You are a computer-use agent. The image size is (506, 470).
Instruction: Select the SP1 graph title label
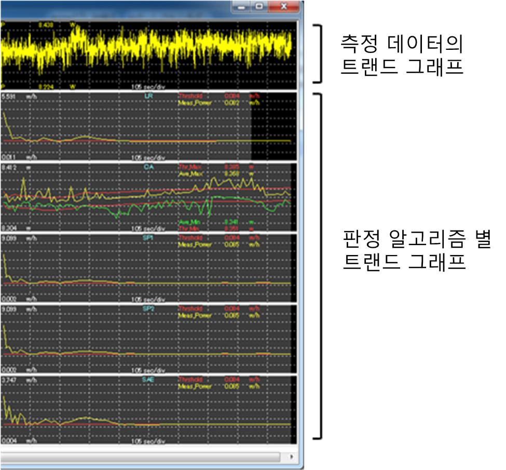click(148, 237)
